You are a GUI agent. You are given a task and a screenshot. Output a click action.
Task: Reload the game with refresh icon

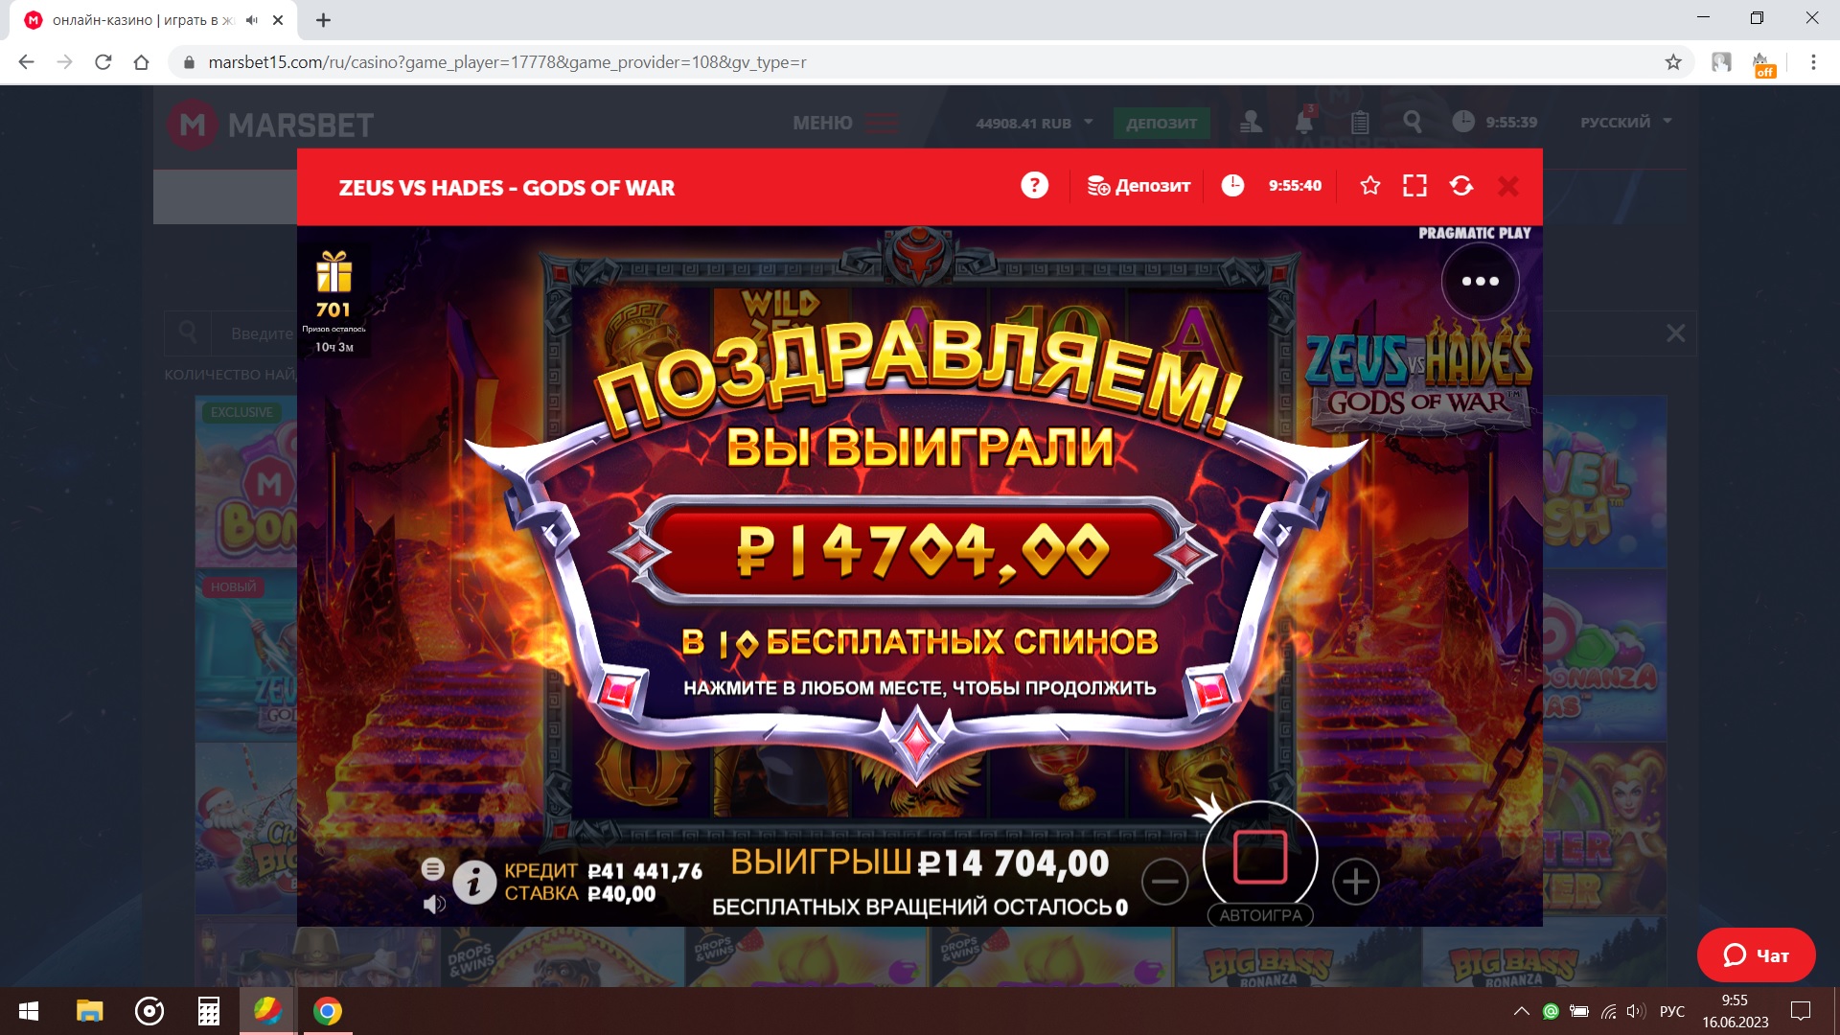pos(1461,186)
